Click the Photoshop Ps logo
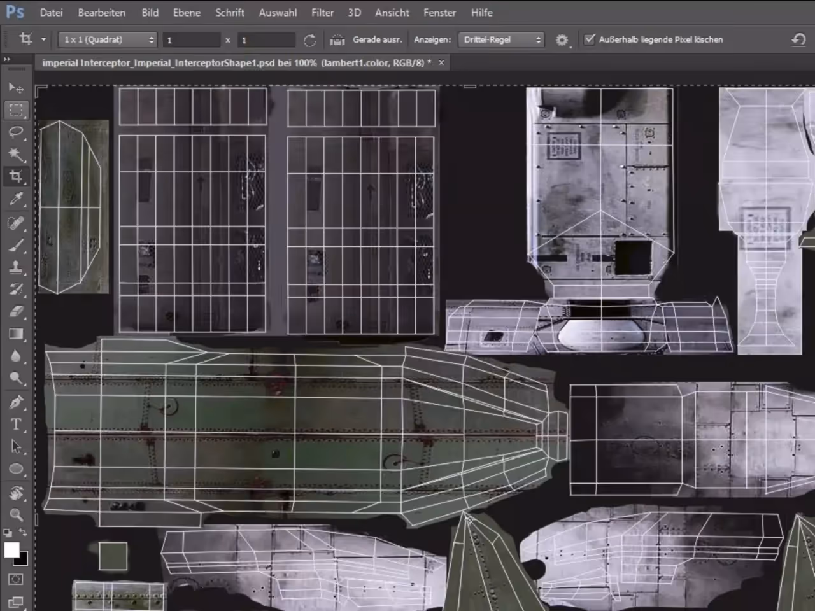This screenshot has height=611, width=815. pos(15,12)
